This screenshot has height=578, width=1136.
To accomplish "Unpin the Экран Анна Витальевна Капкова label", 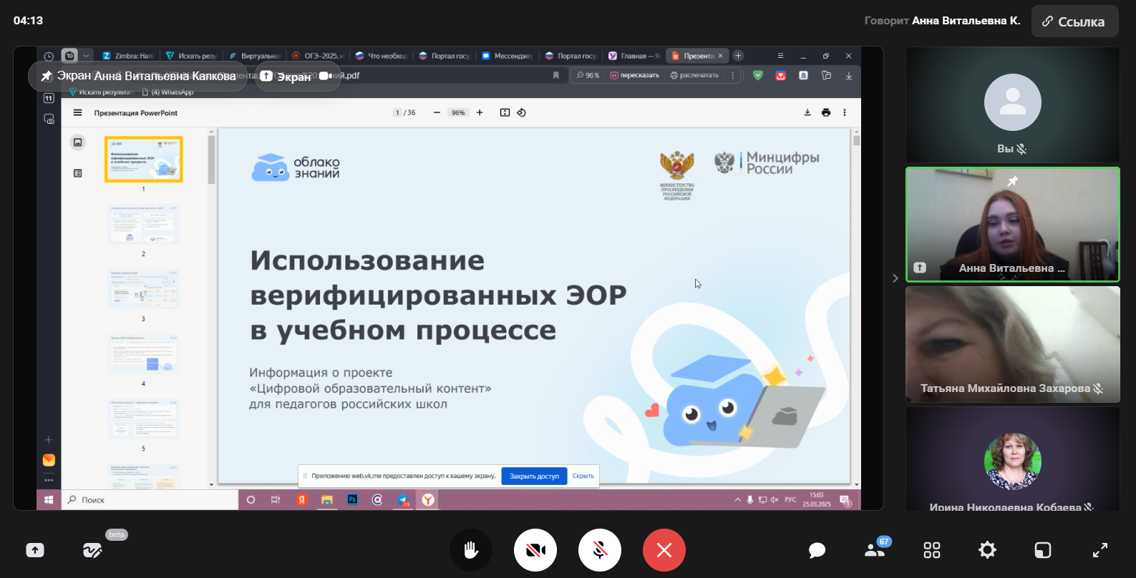I will [x=47, y=76].
